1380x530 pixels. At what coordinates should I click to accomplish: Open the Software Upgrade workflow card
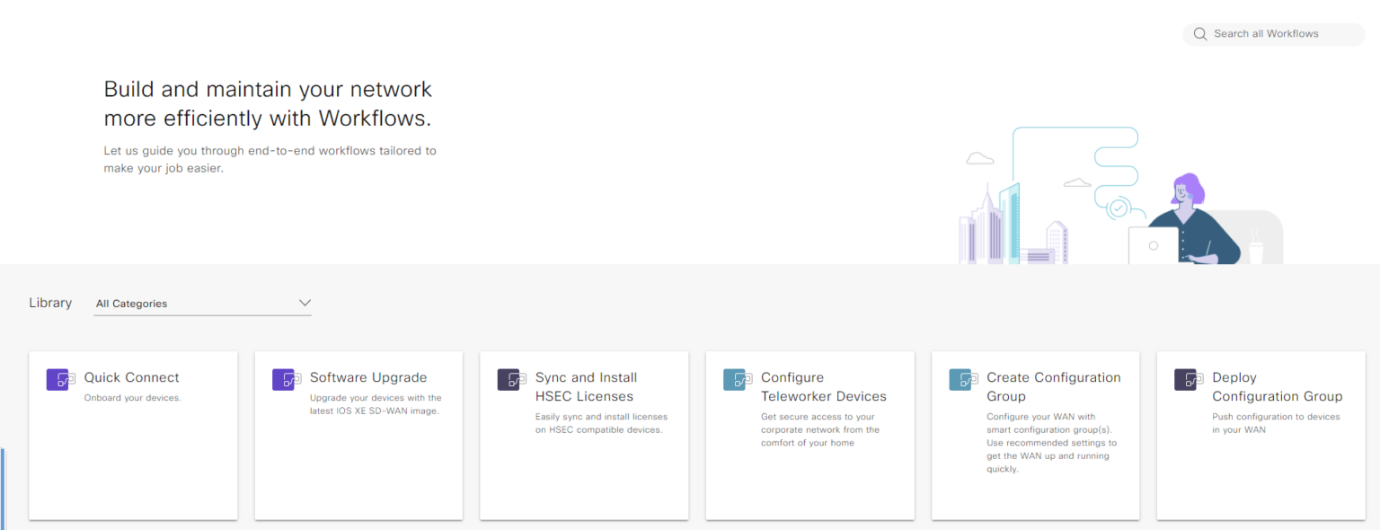click(358, 435)
